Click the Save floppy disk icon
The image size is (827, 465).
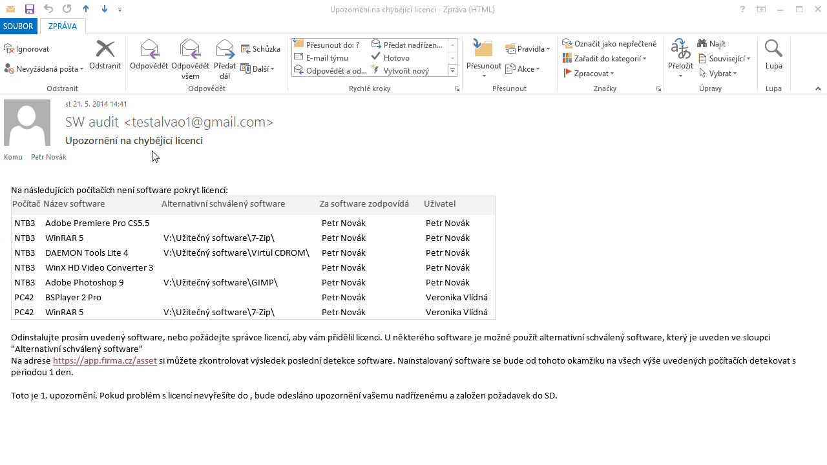coord(29,9)
